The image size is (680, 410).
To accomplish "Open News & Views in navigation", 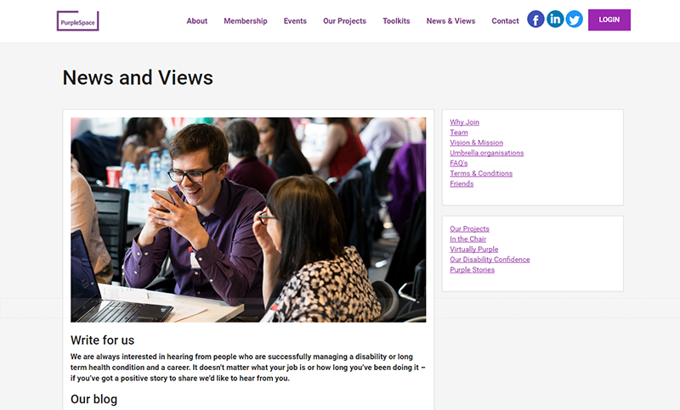I will [x=450, y=21].
